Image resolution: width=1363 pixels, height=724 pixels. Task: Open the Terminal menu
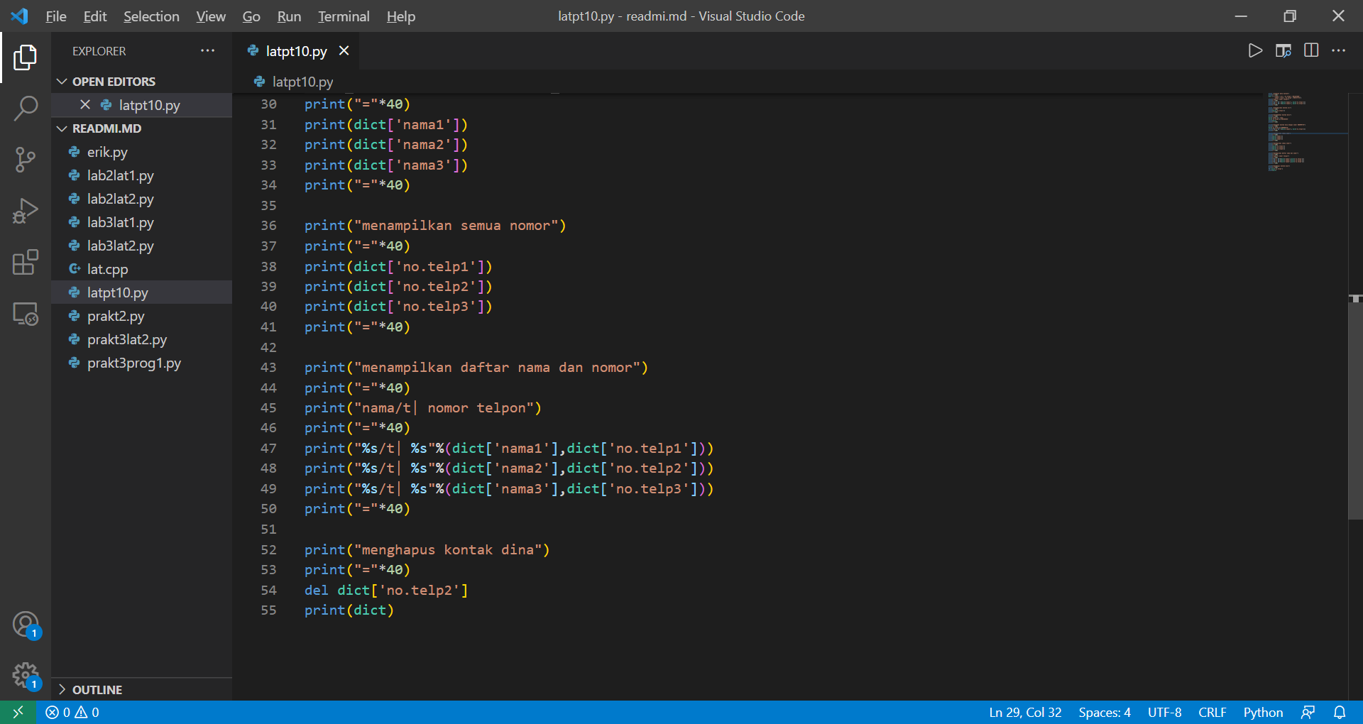point(343,16)
